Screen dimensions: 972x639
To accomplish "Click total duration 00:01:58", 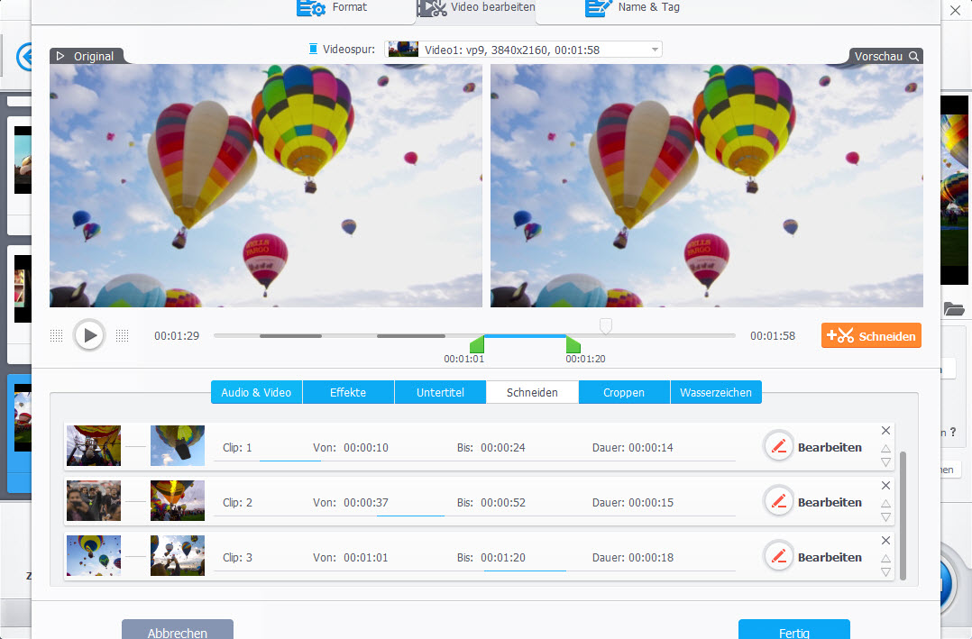I will (773, 336).
